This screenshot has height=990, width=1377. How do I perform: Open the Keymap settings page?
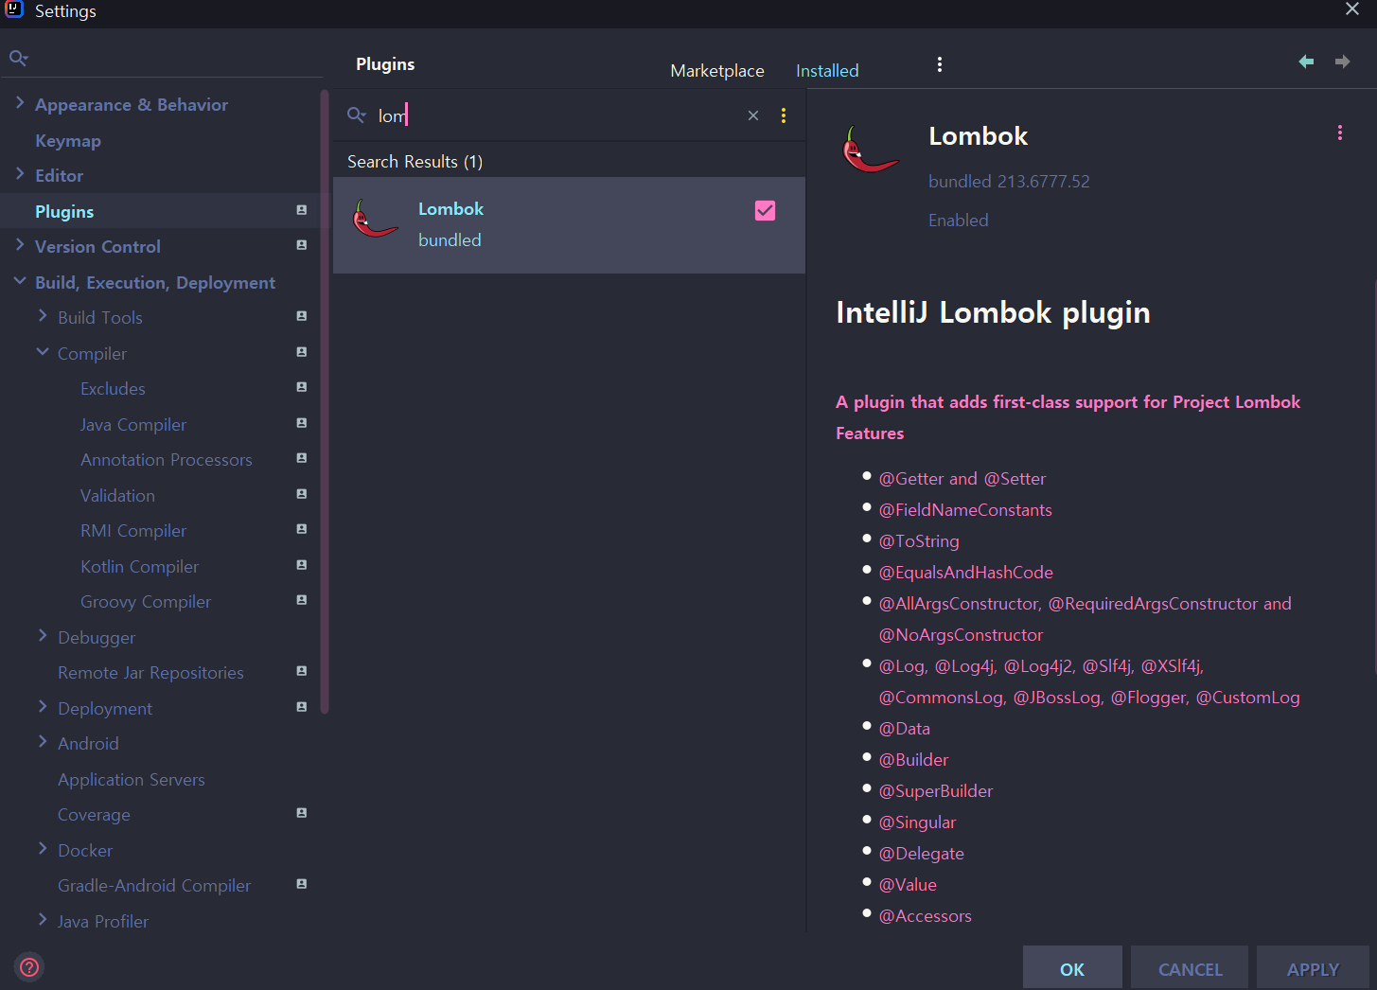click(67, 140)
